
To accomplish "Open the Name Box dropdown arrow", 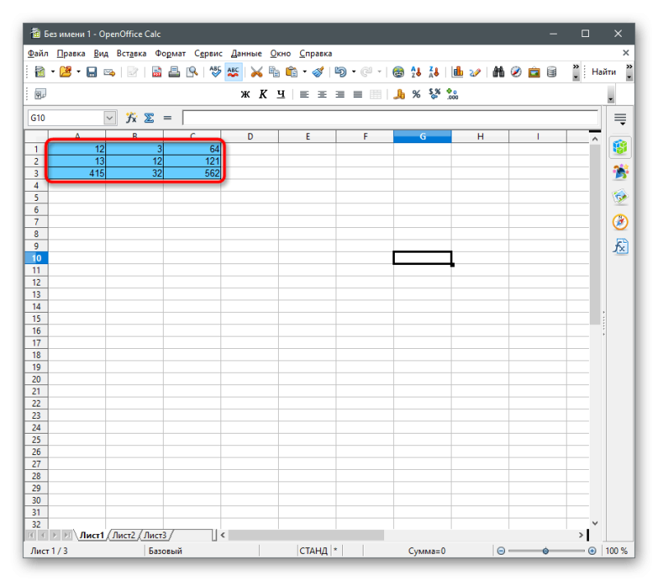I will [x=109, y=118].
